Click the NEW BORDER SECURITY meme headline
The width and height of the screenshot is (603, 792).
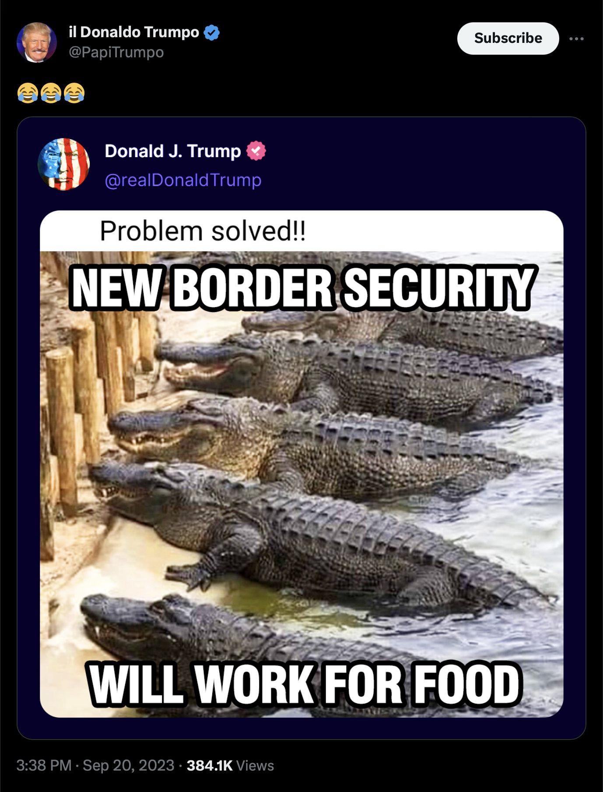point(301,288)
